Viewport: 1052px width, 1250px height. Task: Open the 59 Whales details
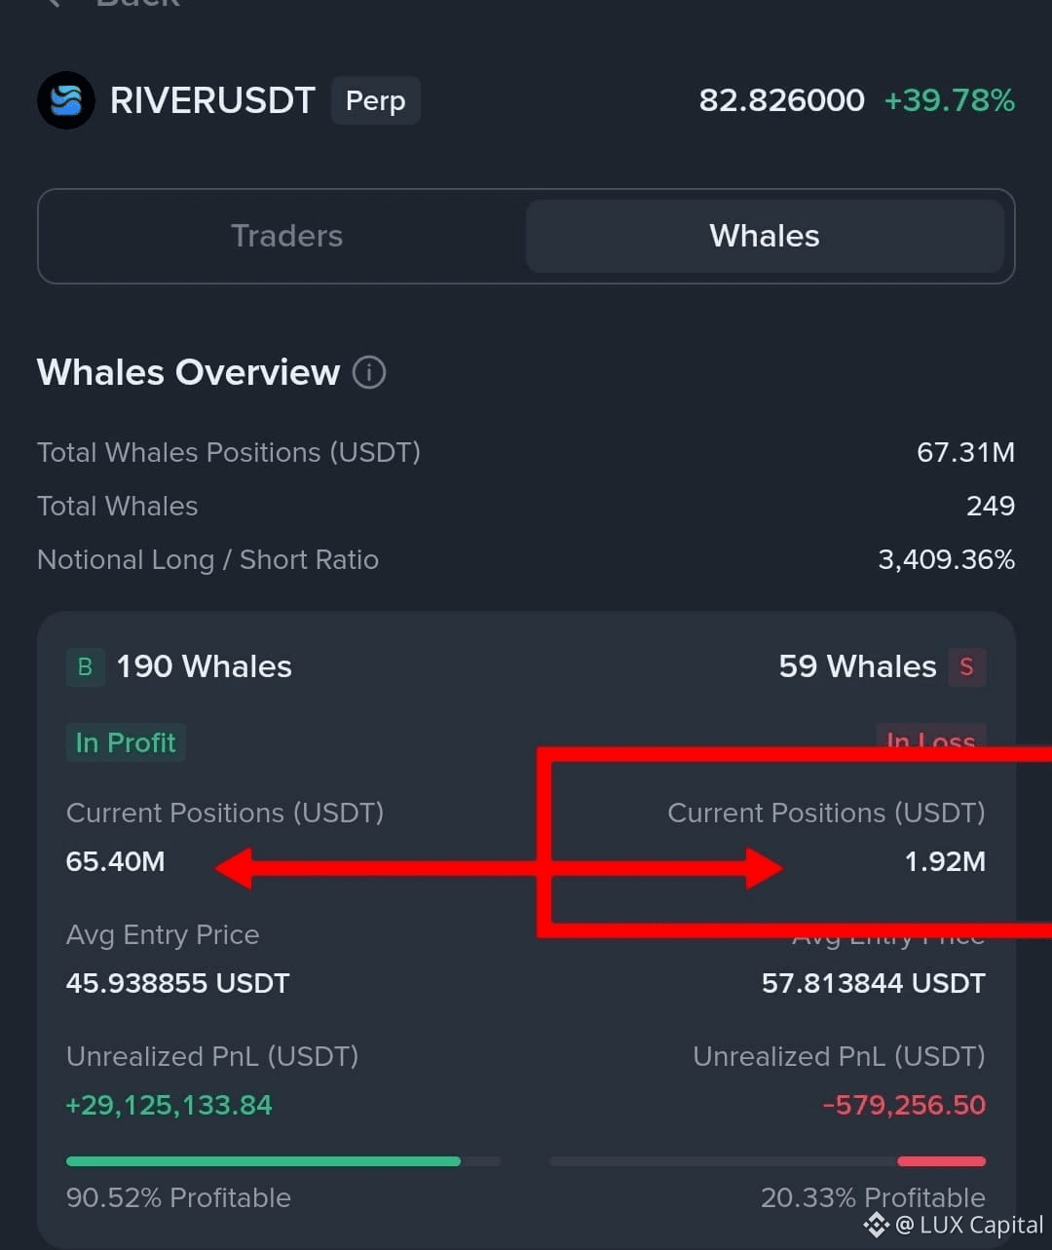click(x=857, y=666)
